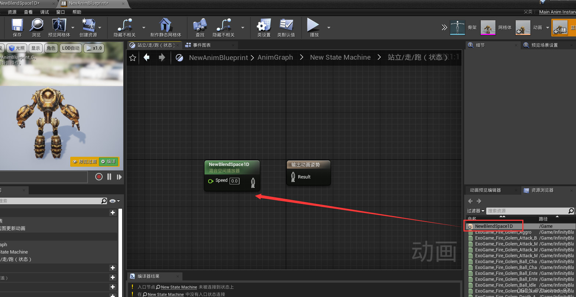Click the Result pose pin on 输出动画姿势 node
This screenshot has width=576, height=297.
tap(293, 177)
